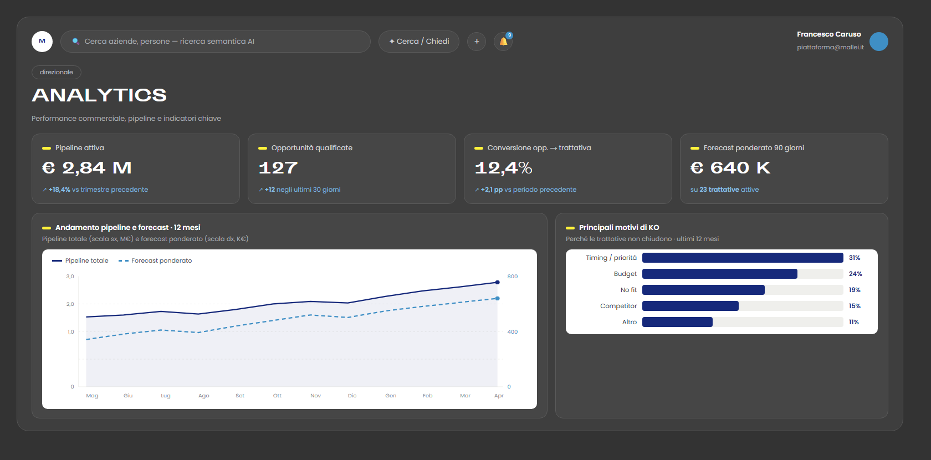Screen dimensions: 931x460
Task: Click the 24% value
Action: pyautogui.click(x=856, y=274)
